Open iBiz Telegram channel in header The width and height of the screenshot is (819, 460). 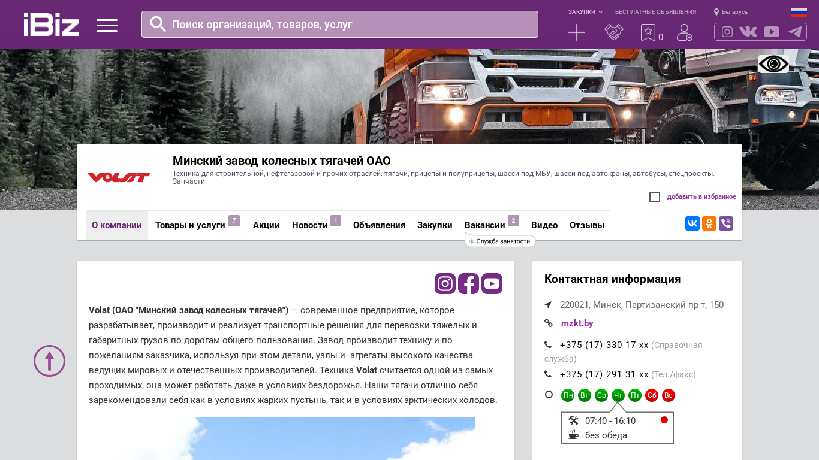click(795, 32)
